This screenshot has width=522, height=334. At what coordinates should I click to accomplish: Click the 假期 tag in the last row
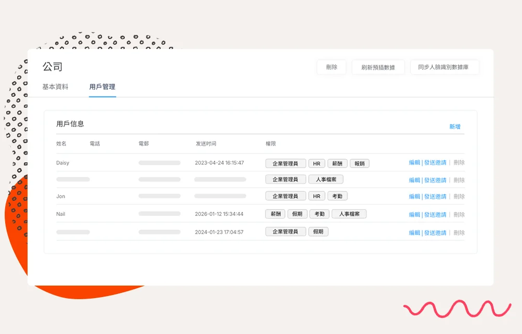pyautogui.click(x=318, y=232)
